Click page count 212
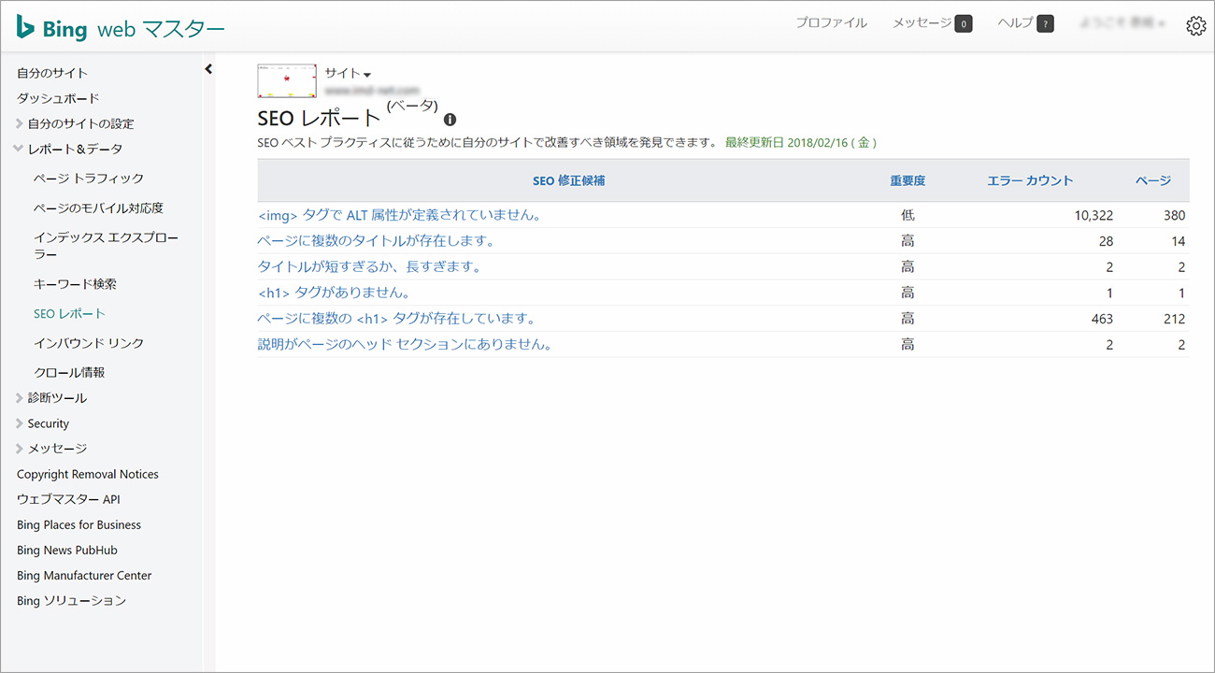This screenshot has width=1215, height=673. 1174,319
